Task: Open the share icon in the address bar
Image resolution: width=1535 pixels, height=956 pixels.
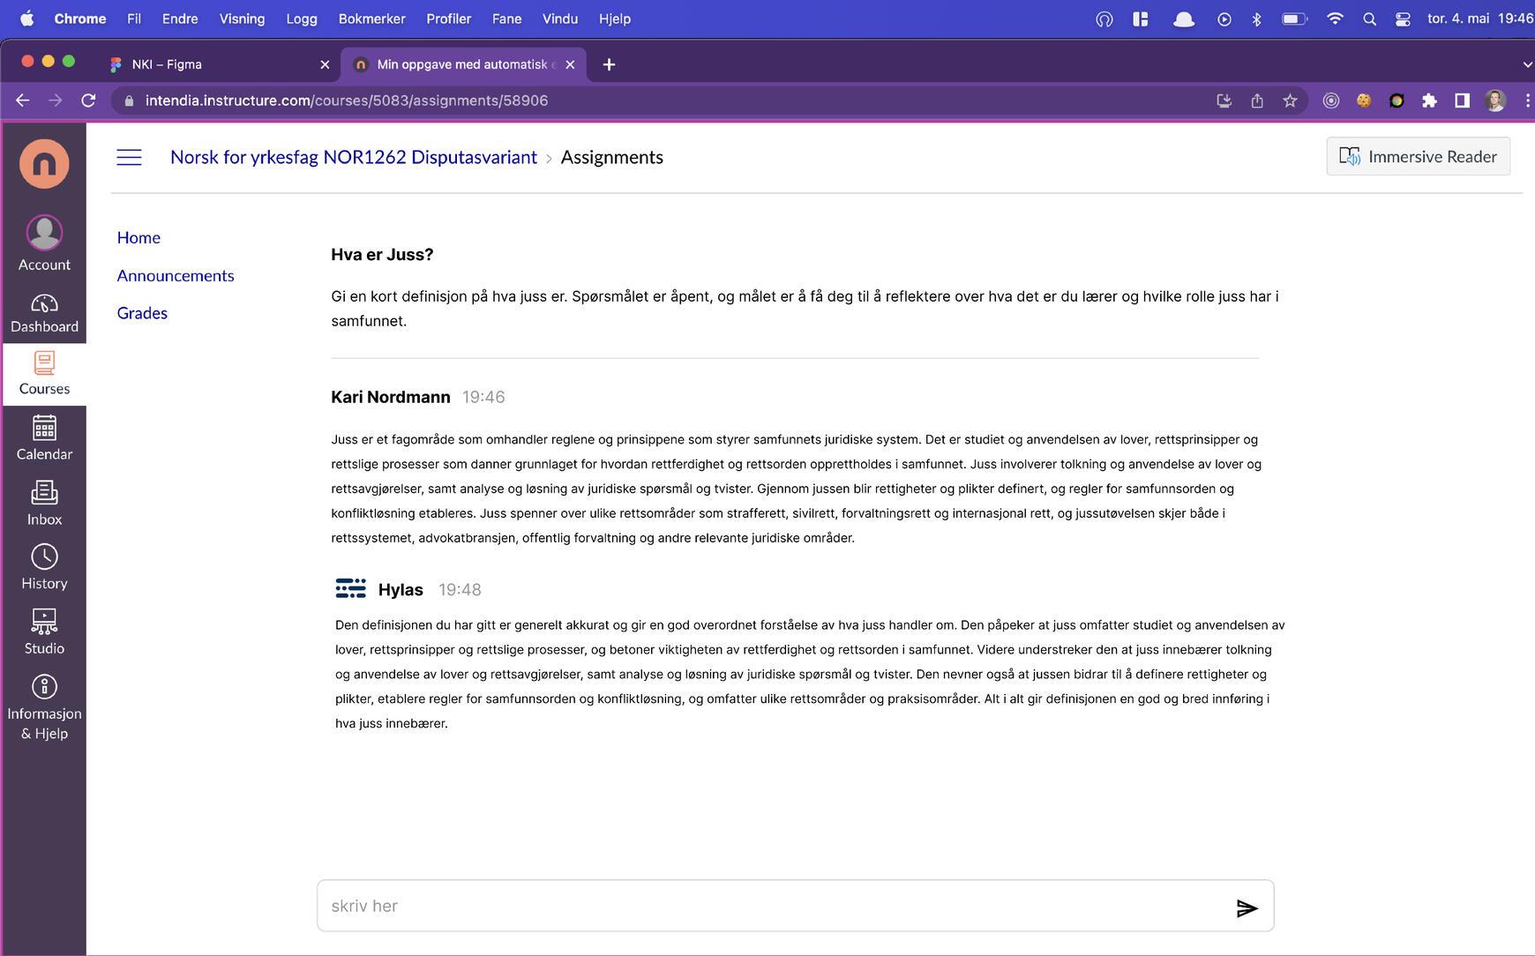Action: [x=1256, y=100]
